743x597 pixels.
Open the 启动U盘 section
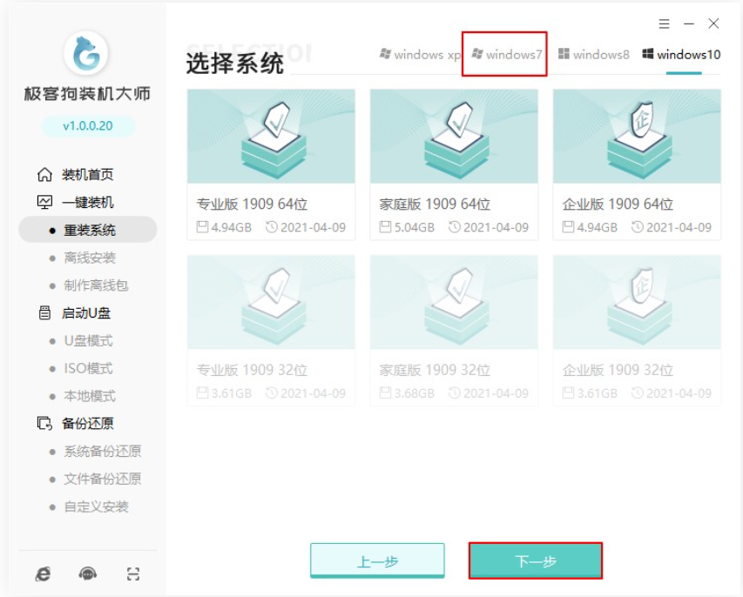[86, 313]
